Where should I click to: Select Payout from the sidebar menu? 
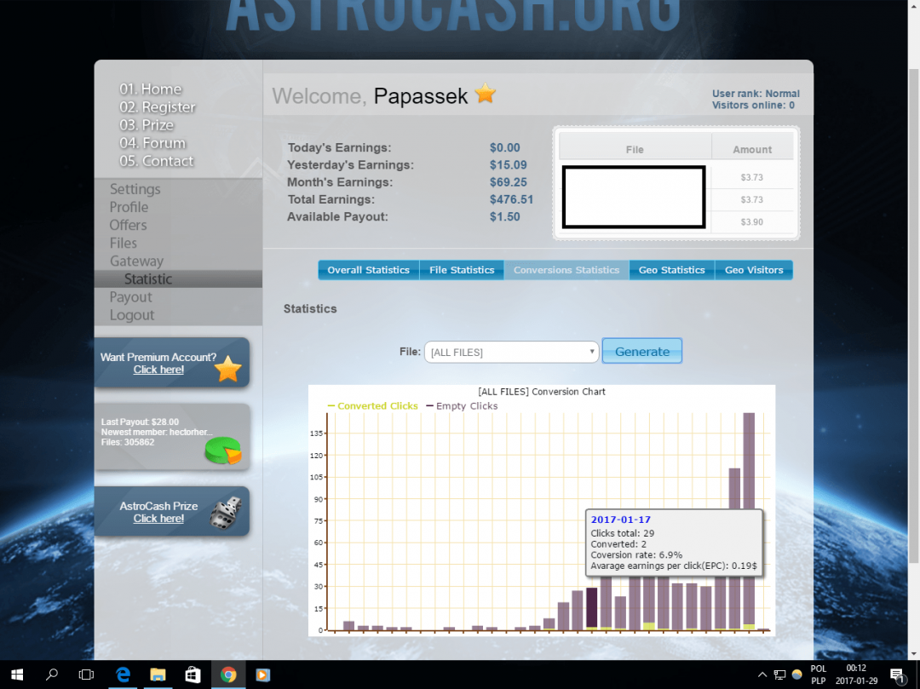pyautogui.click(x=130, y=296)
